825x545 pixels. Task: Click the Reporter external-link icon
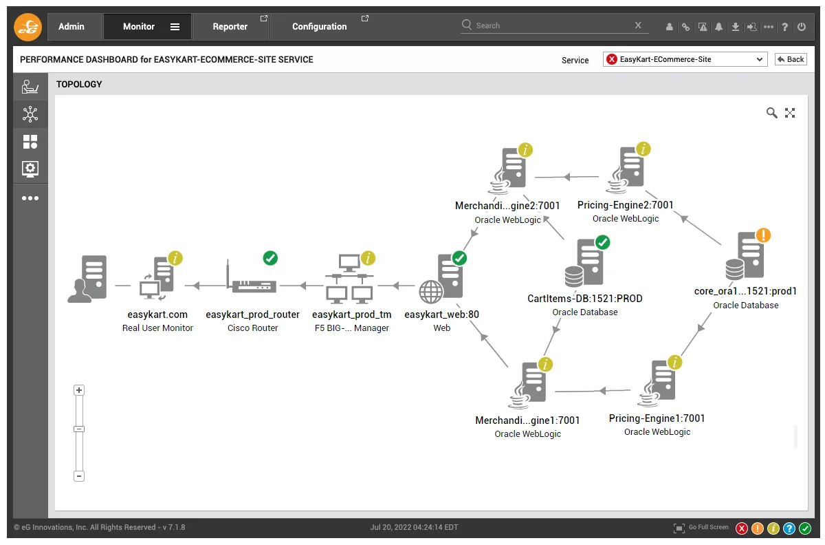pyautogui.click(x=263, y=19)
